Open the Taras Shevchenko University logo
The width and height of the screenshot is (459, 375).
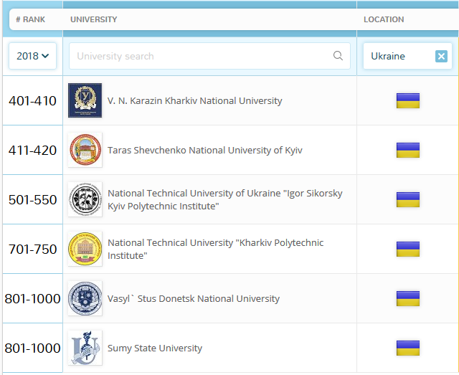[x=85, y=150]
